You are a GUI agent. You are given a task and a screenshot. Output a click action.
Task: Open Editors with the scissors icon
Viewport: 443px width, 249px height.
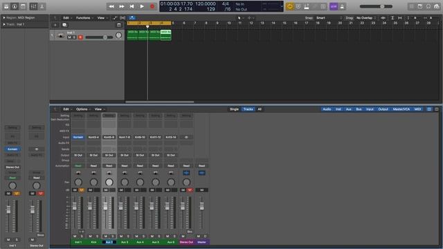pyautogui.click(x=42, y=6)
